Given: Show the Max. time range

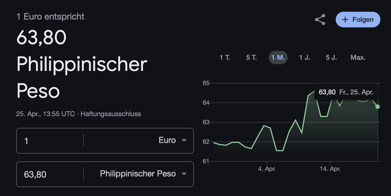Looking at the screenshot, I should click(x=358, y=58).
